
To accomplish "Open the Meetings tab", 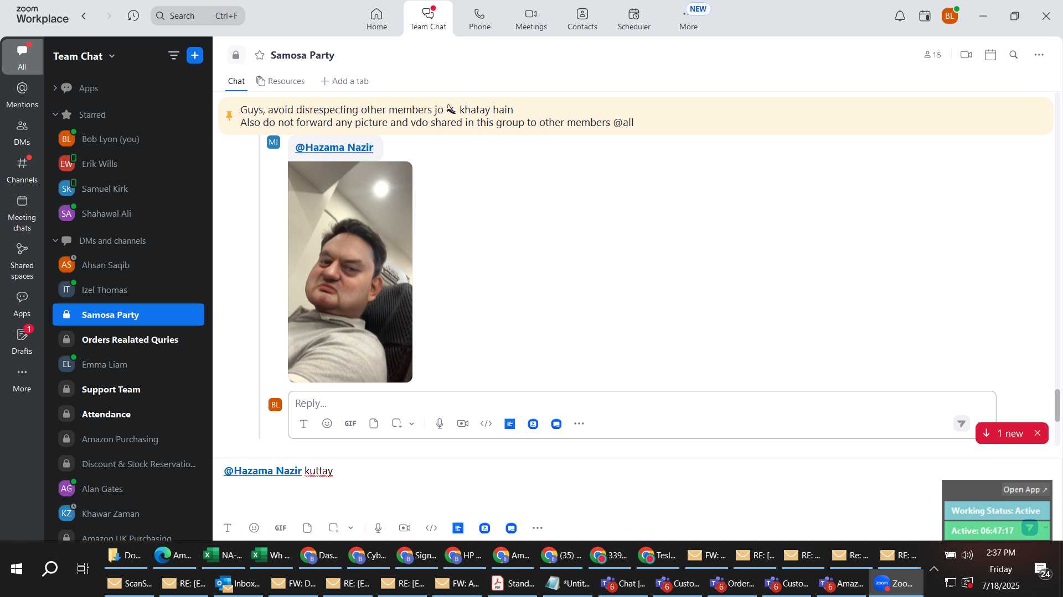I will click(531, 19).
